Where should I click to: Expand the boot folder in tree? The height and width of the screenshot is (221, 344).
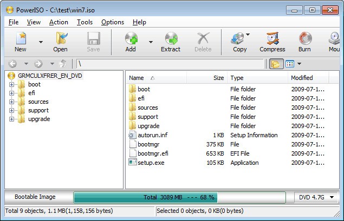pyautogui.click(x=11, y=84)
